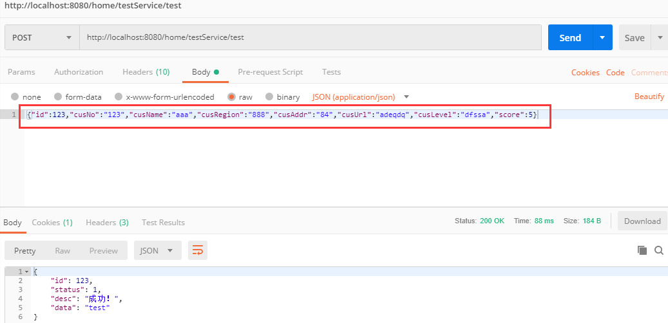Click the Beautify link
Image resolution: width=668 pixels, height=323 pixels.
pyautogui.click(x=649, y=97)
